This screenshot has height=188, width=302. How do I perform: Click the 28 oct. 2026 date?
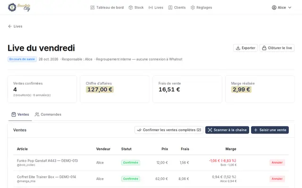click(x=48, y=59)
